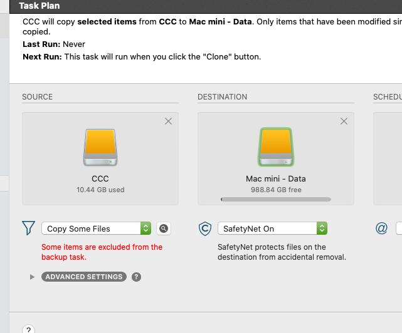Open the SafetyNet On dropdown
Image resolution: width=402 pixels, height=333 pixels.
[272, 228]
